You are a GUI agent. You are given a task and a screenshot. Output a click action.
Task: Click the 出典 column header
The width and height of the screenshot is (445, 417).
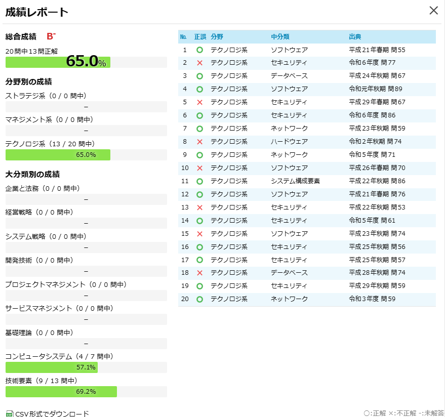[355, 37]
